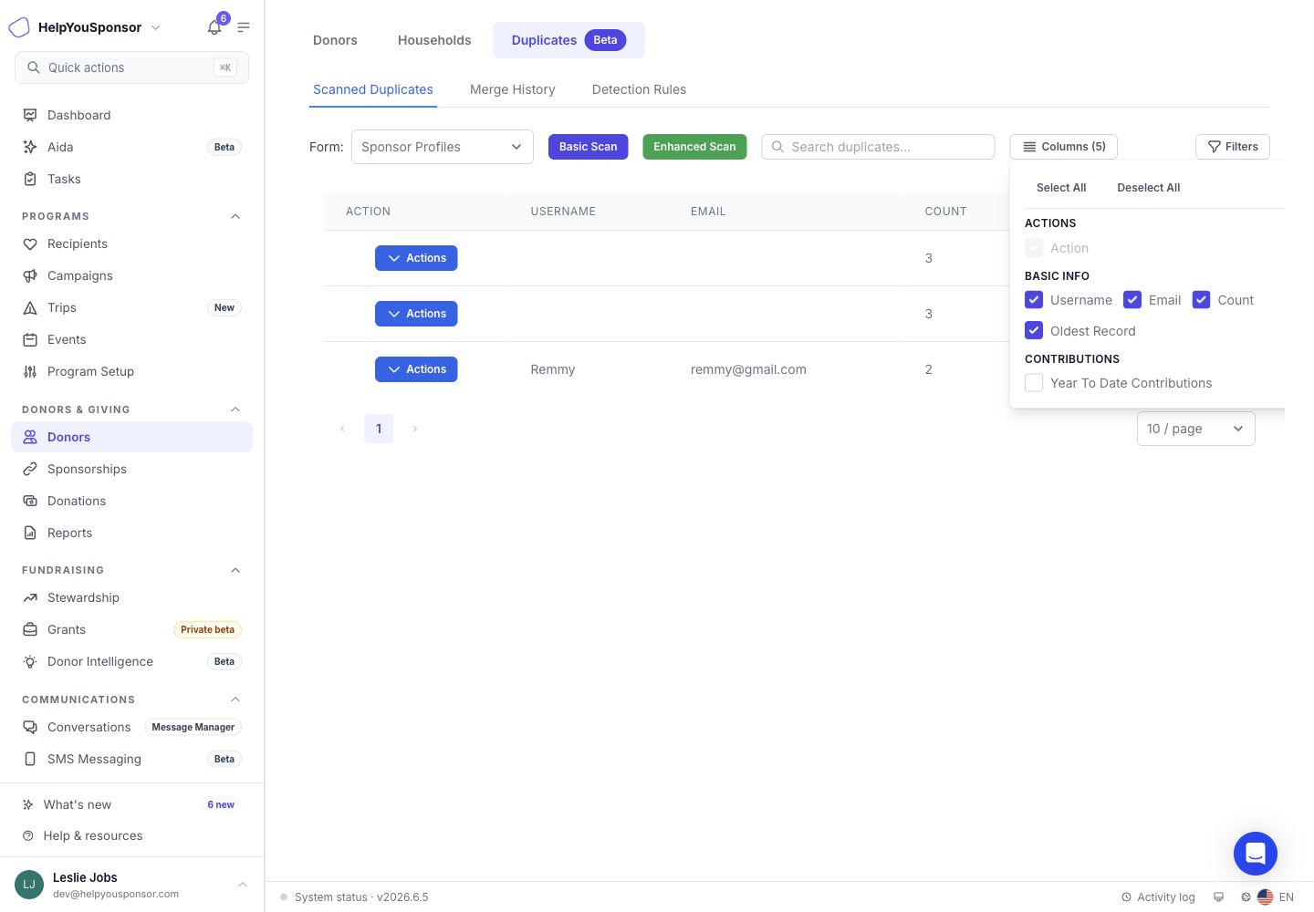Open Program Setup sliders icon
The width and height of the screenshot is (1314, 912).
(30, 371)
